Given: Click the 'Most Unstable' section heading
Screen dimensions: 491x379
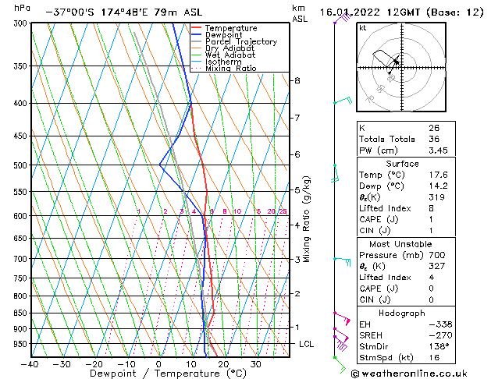Looking at the screenshot, I should click(400, 244).
